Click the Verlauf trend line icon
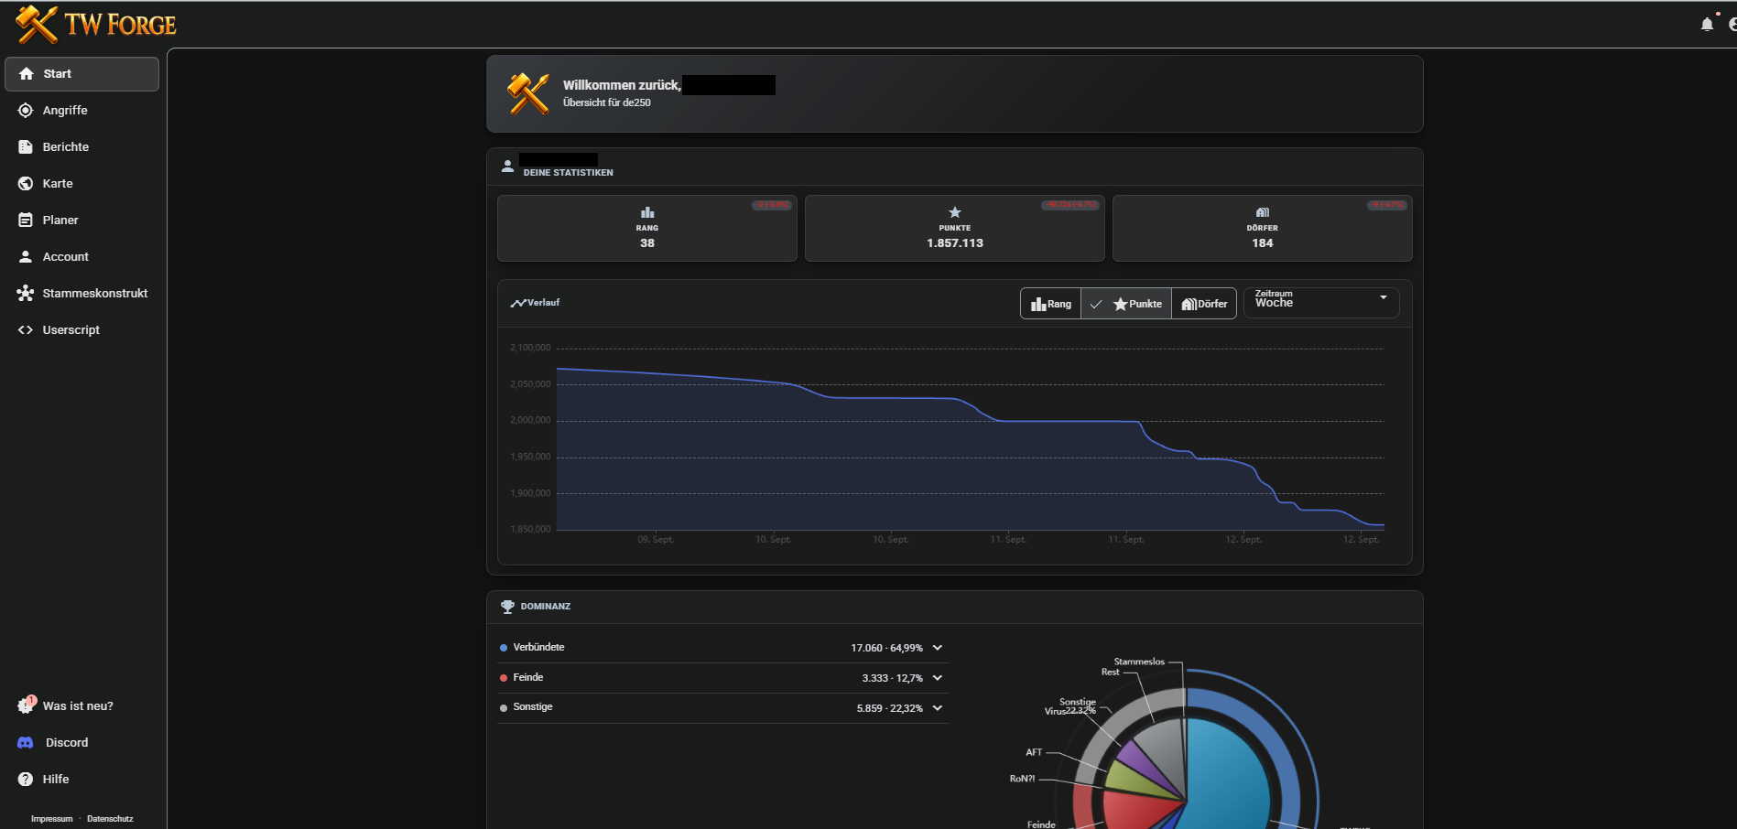 (518, 303)
